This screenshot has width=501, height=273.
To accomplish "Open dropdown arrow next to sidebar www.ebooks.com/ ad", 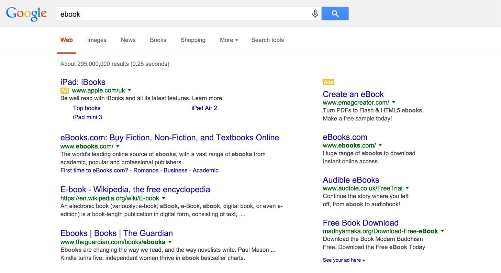I will pyautogui.click(x=380, y=145).
